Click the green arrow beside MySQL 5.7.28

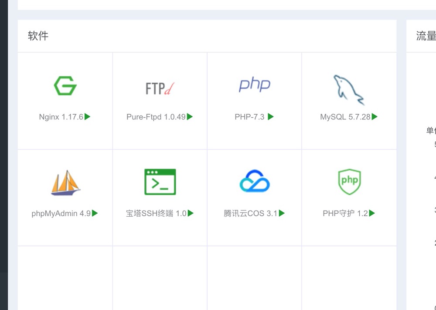pyautogui.click(x=375, y=116)
